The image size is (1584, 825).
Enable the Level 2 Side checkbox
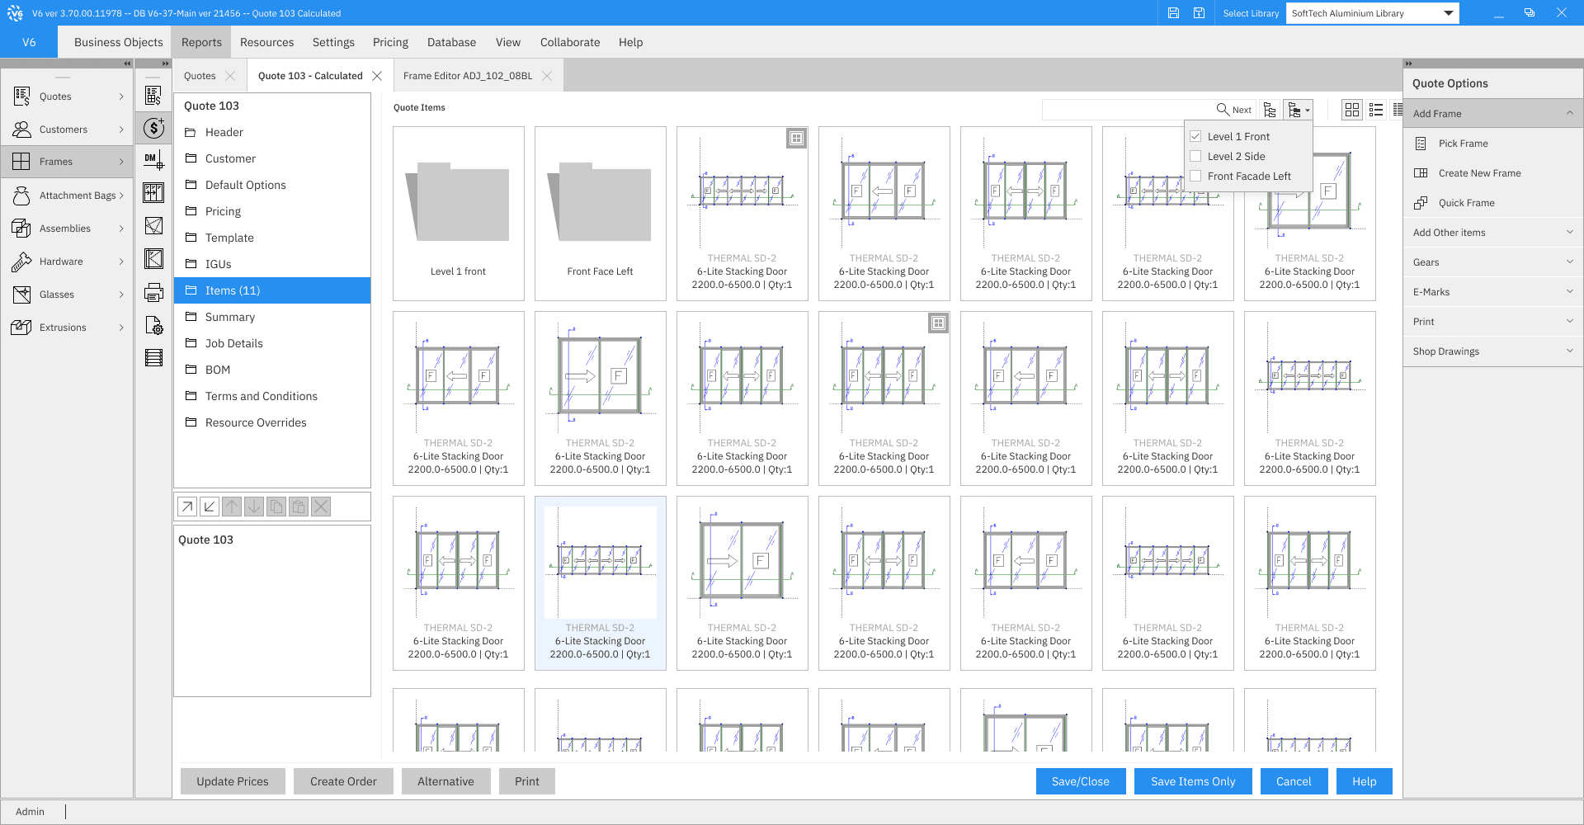click(x=1195, y=156)
